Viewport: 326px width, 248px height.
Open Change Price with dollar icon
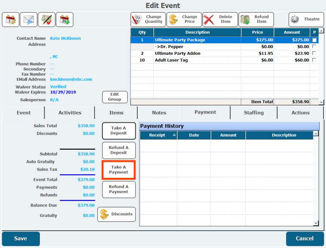tap(184, 20)
